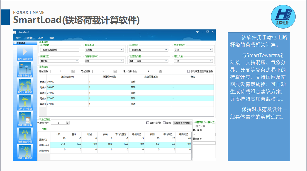The image size is (307, 171).
Task: Open the 结构计算结果 sidebar icon
Action: click(25, 152)
